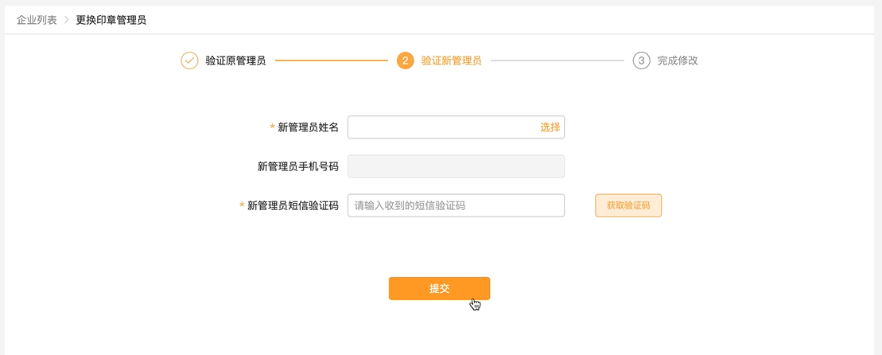
Task: Click the orange step 2 circle icon
Action: [406, 60]
